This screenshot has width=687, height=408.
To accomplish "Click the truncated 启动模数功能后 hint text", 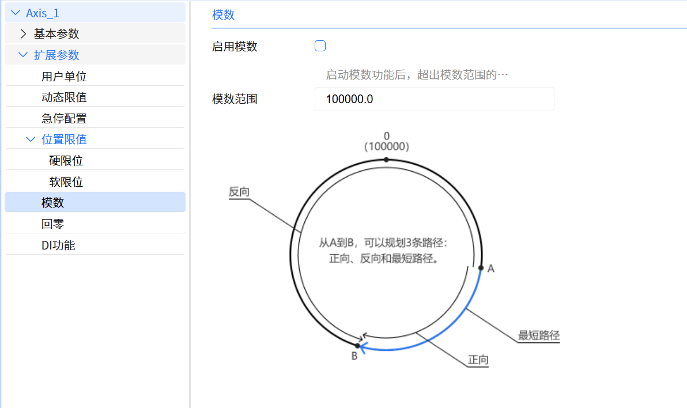I will click(x=417, y=75).
